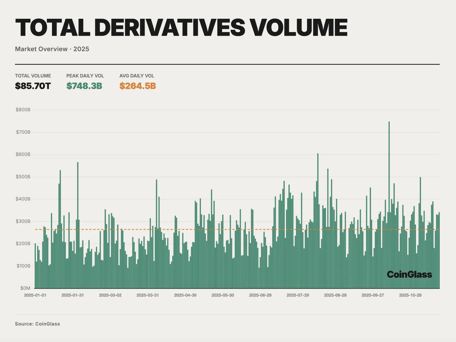Click the 2025-04-30 x-axis date

(185, 295)
